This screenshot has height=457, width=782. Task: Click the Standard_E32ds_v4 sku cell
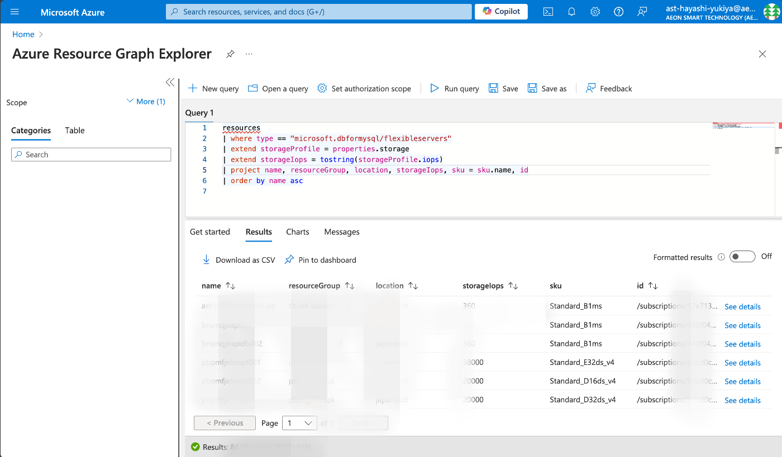(x=582, y=362)
